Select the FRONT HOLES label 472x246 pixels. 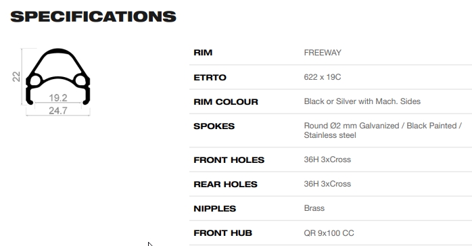(229, 160)
